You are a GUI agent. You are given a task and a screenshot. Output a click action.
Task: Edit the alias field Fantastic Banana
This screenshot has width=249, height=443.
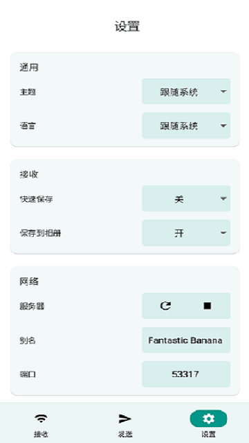point(186,340)
